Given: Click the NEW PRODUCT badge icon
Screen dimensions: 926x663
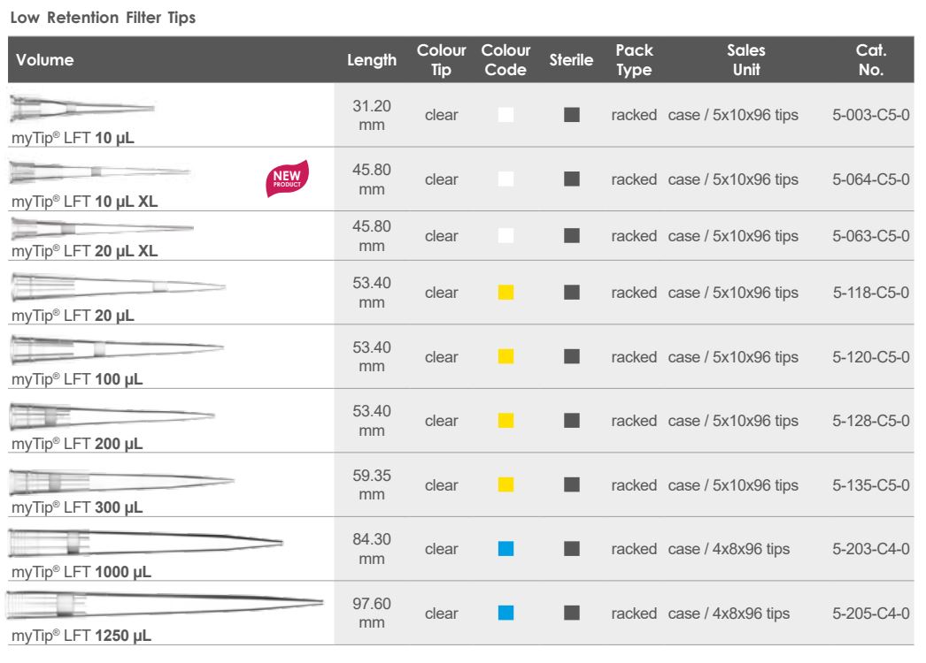Looking at the screenshot, I should pos(288,179).
